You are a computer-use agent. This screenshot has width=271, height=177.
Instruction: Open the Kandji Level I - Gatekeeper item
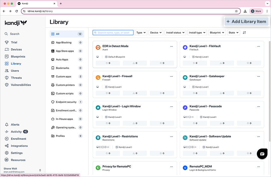207,76
